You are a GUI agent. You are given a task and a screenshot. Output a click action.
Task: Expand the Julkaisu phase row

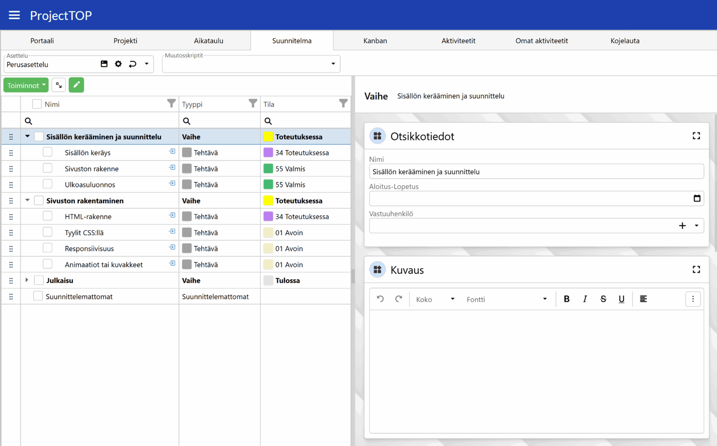pos(27,280)
